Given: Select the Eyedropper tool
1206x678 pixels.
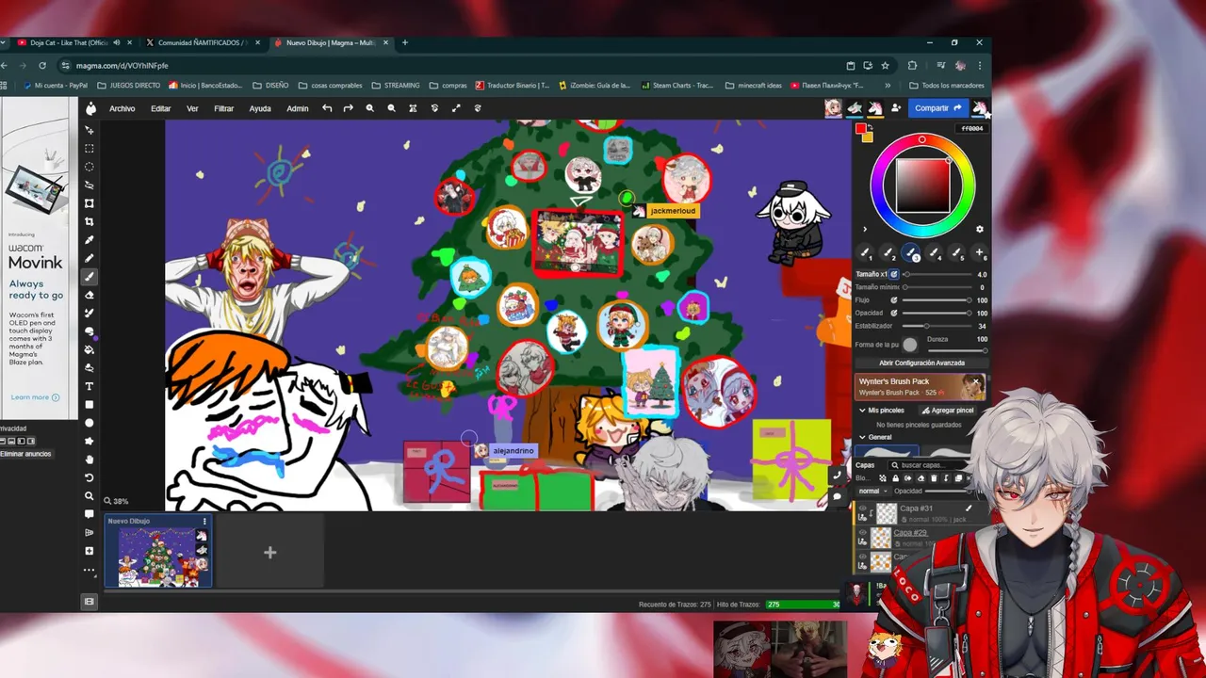Looking at the screenshot, I should [x=90, y=240].
